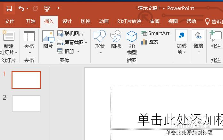Viewport: 223px width, 140px height.
Task: Expand the 屏幕截图 dropdown arrow
Action: (86, 43)
